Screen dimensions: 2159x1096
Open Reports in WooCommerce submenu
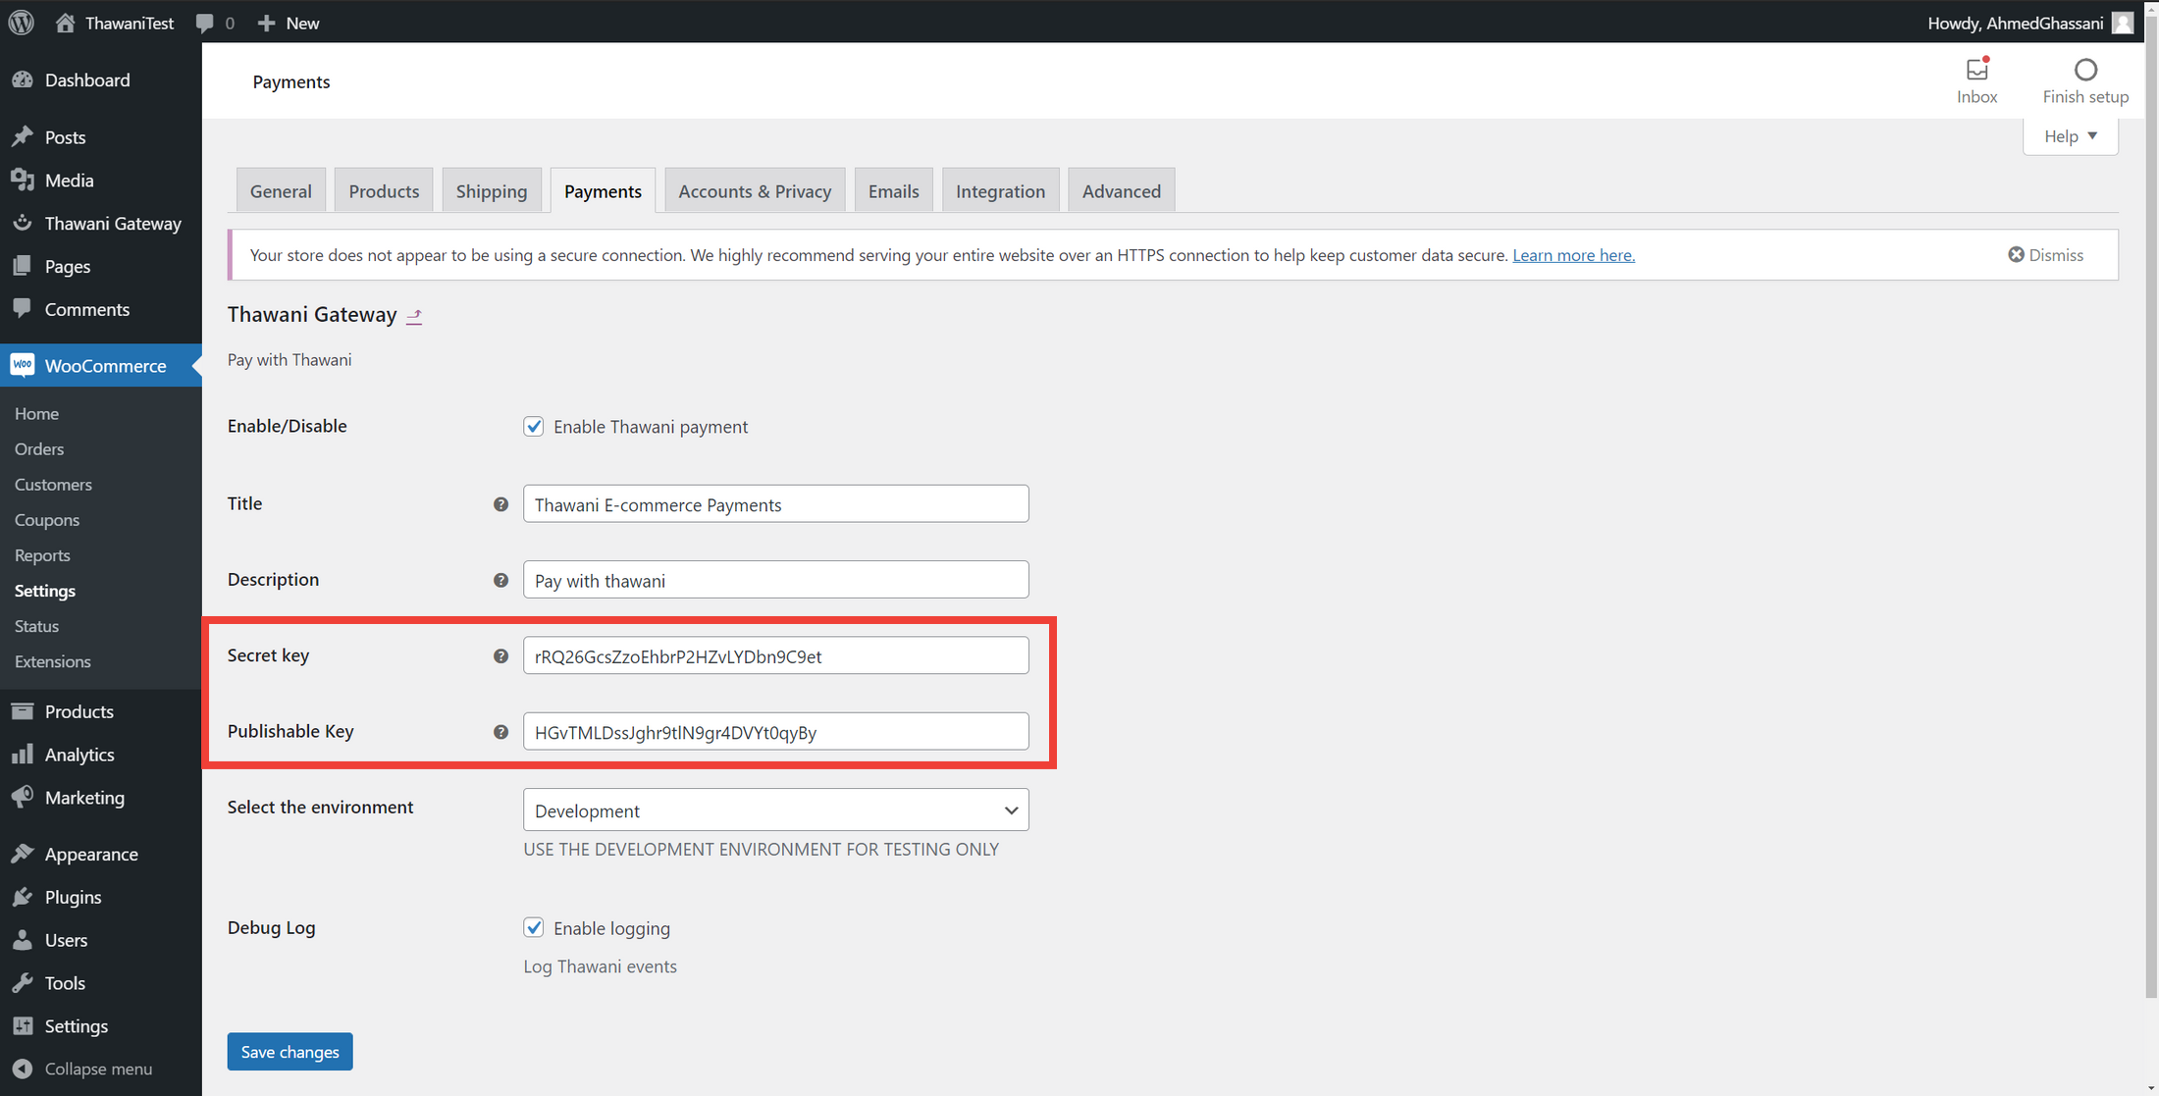(42, 555)
